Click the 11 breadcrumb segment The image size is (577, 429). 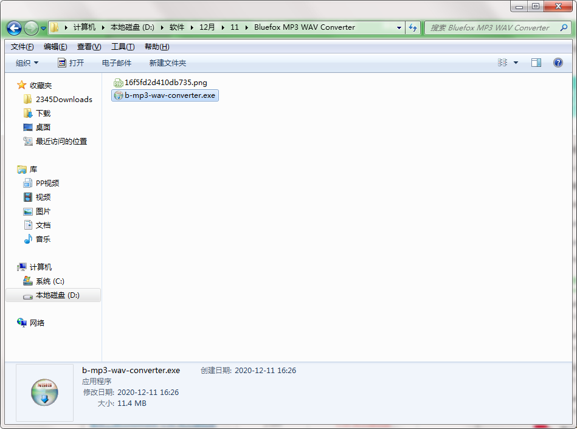coord(235,27)
